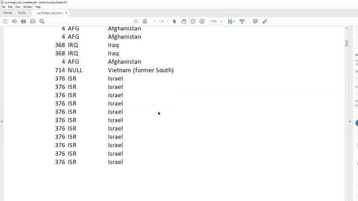Close the us_foreign_aid document tab

pyautogui.click(x=66, y=13)
